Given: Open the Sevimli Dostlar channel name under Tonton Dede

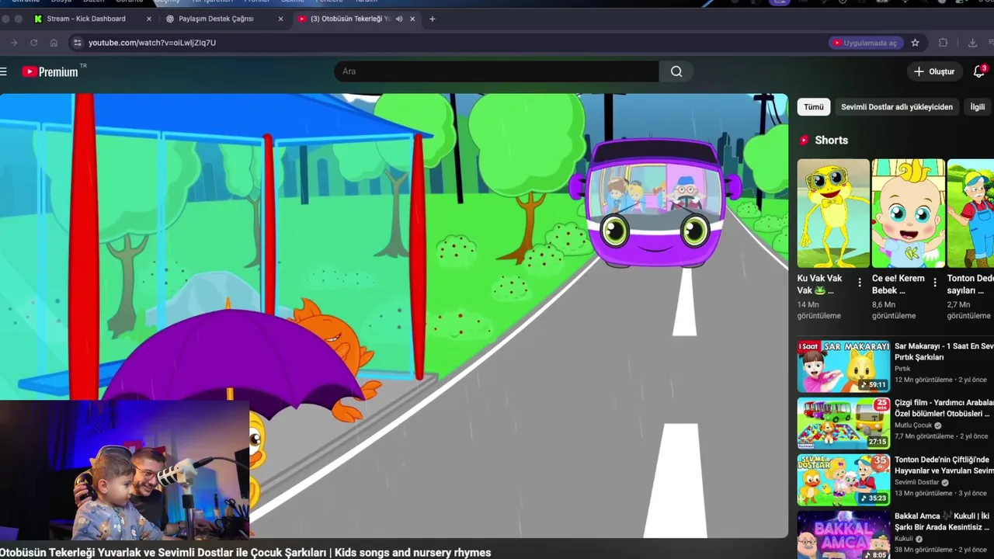Looking at the screenshot, I should click(x=917, y=482).
